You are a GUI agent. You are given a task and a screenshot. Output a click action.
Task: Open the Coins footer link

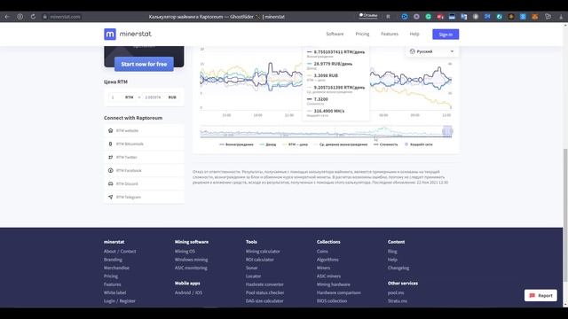point(322,252)
